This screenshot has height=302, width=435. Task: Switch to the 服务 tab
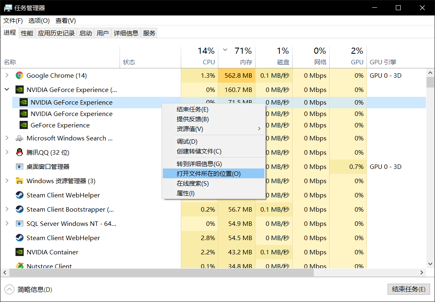pyautogui.click(x=149, y=33)
